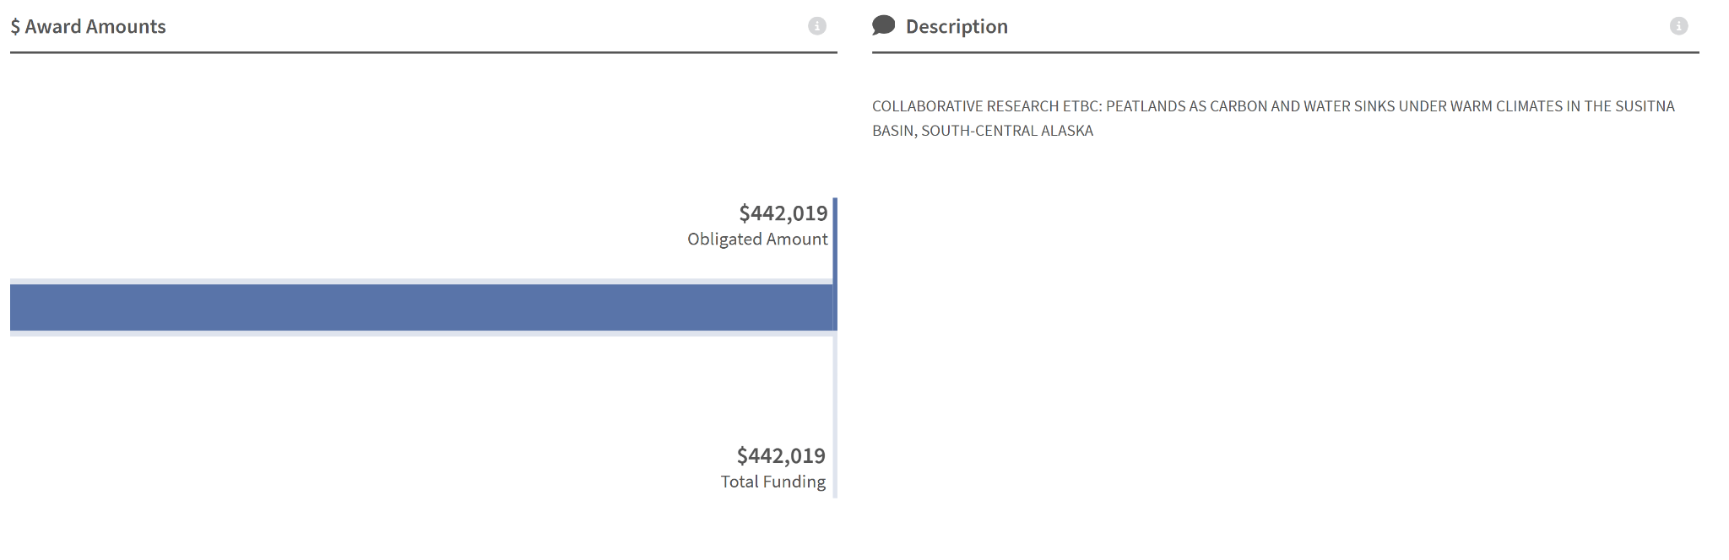Viewport: 1729px width, 560px height.
Task: Click the vertical Obligated Amount marker line
Action: tap(835, 236)
